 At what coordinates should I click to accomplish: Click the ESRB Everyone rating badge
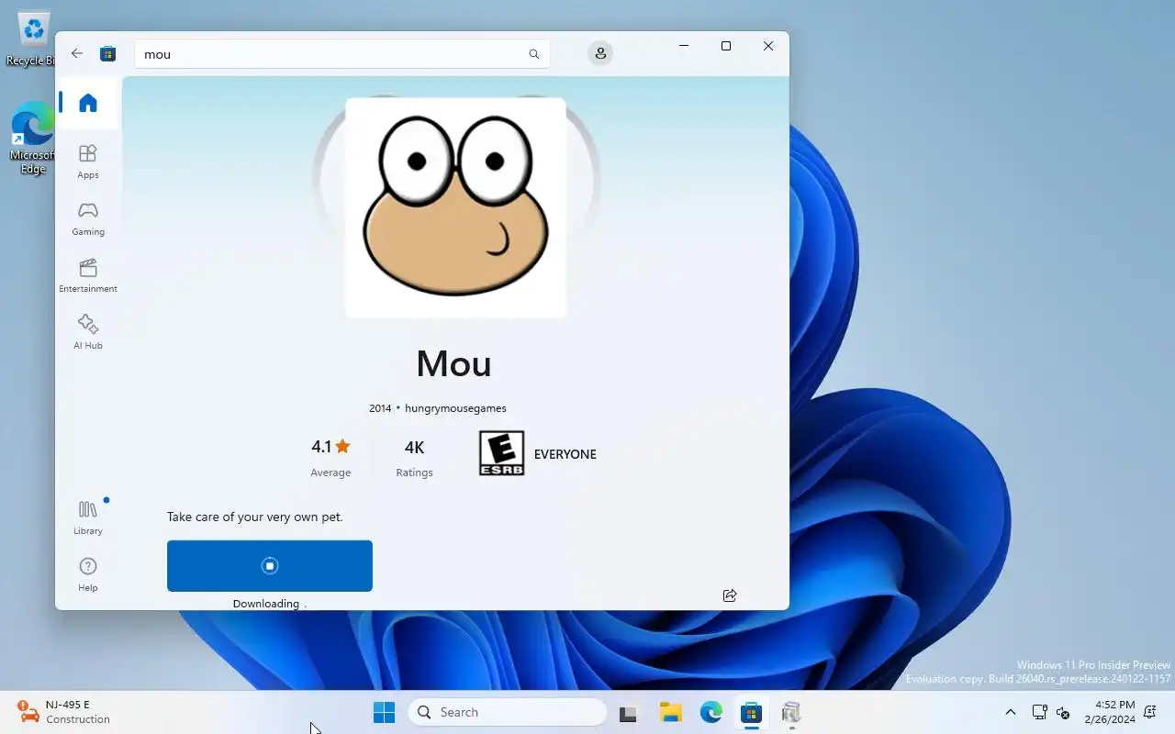501,453
